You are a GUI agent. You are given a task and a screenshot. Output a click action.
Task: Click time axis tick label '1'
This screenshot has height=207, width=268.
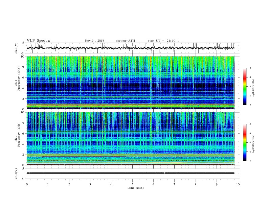tap(48, 184)
